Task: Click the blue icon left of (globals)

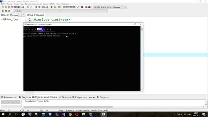Action: pos(9,11)
